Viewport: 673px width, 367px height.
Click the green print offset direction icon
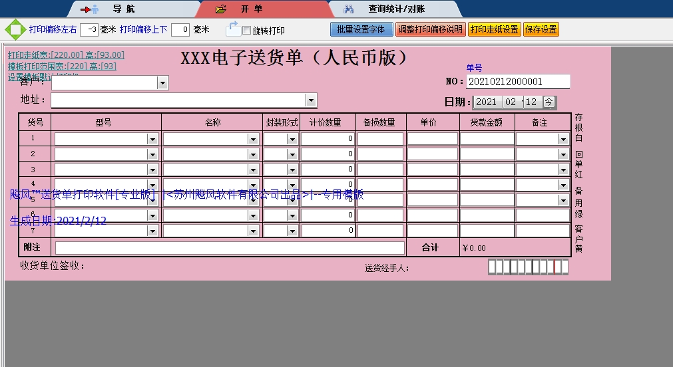(15, 30)
